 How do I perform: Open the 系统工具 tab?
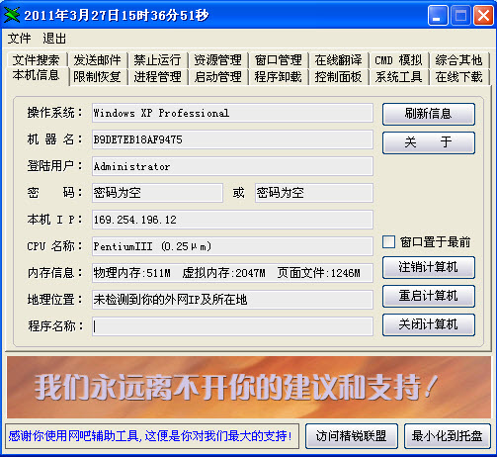tap(398, 77)
